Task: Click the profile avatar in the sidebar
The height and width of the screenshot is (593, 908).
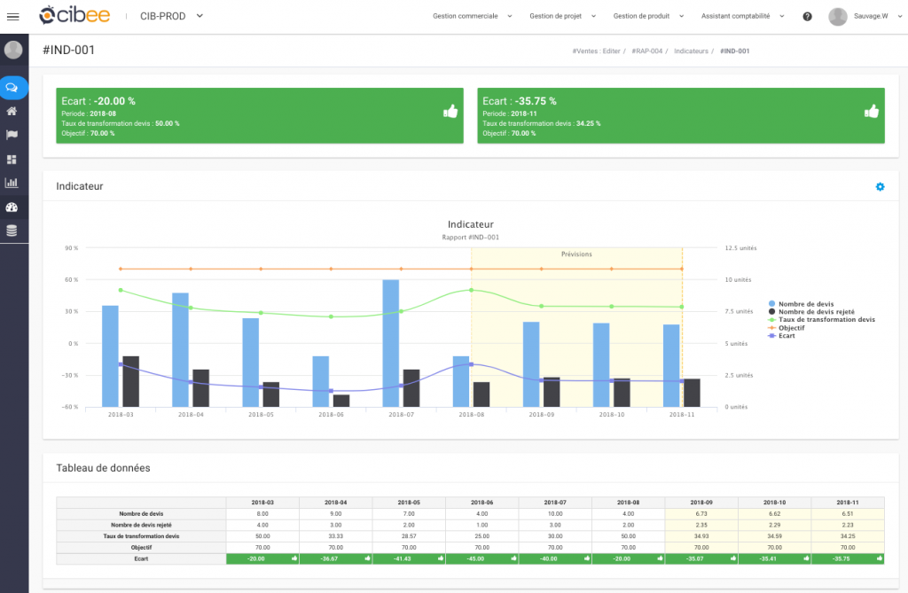Action: (13, 51)
